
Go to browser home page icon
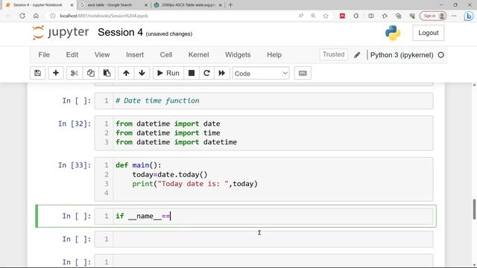click(36, 16)
